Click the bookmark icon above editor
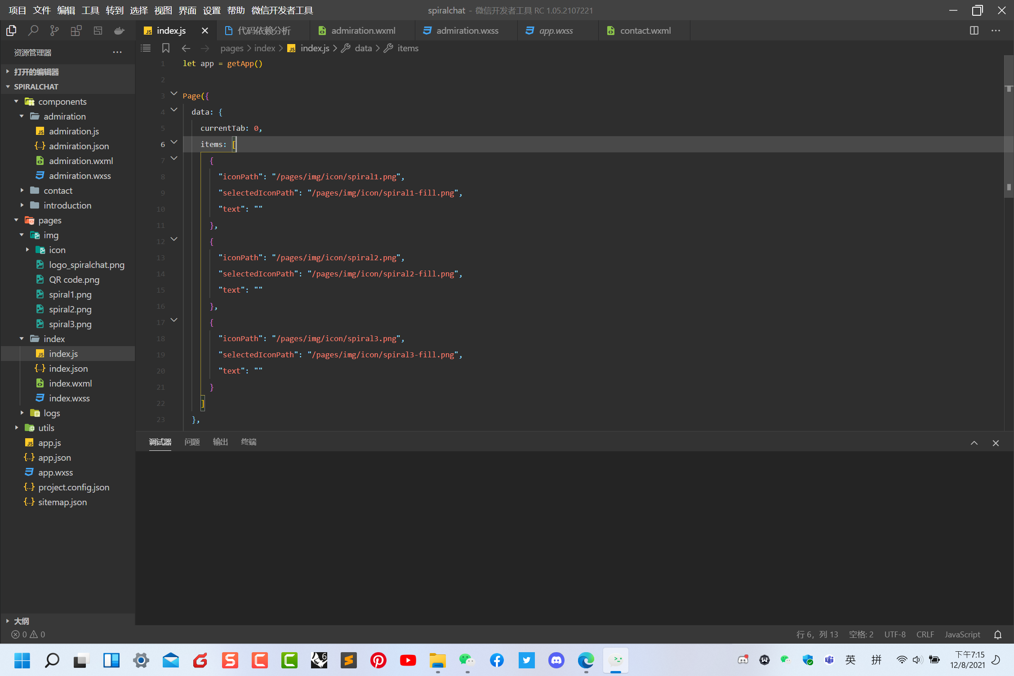The image size is (1014, 676). coord(166,48)
